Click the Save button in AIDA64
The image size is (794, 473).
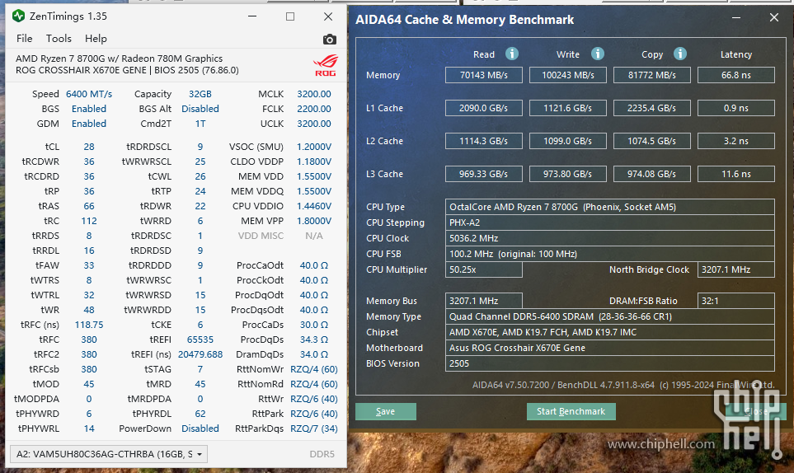385,411
